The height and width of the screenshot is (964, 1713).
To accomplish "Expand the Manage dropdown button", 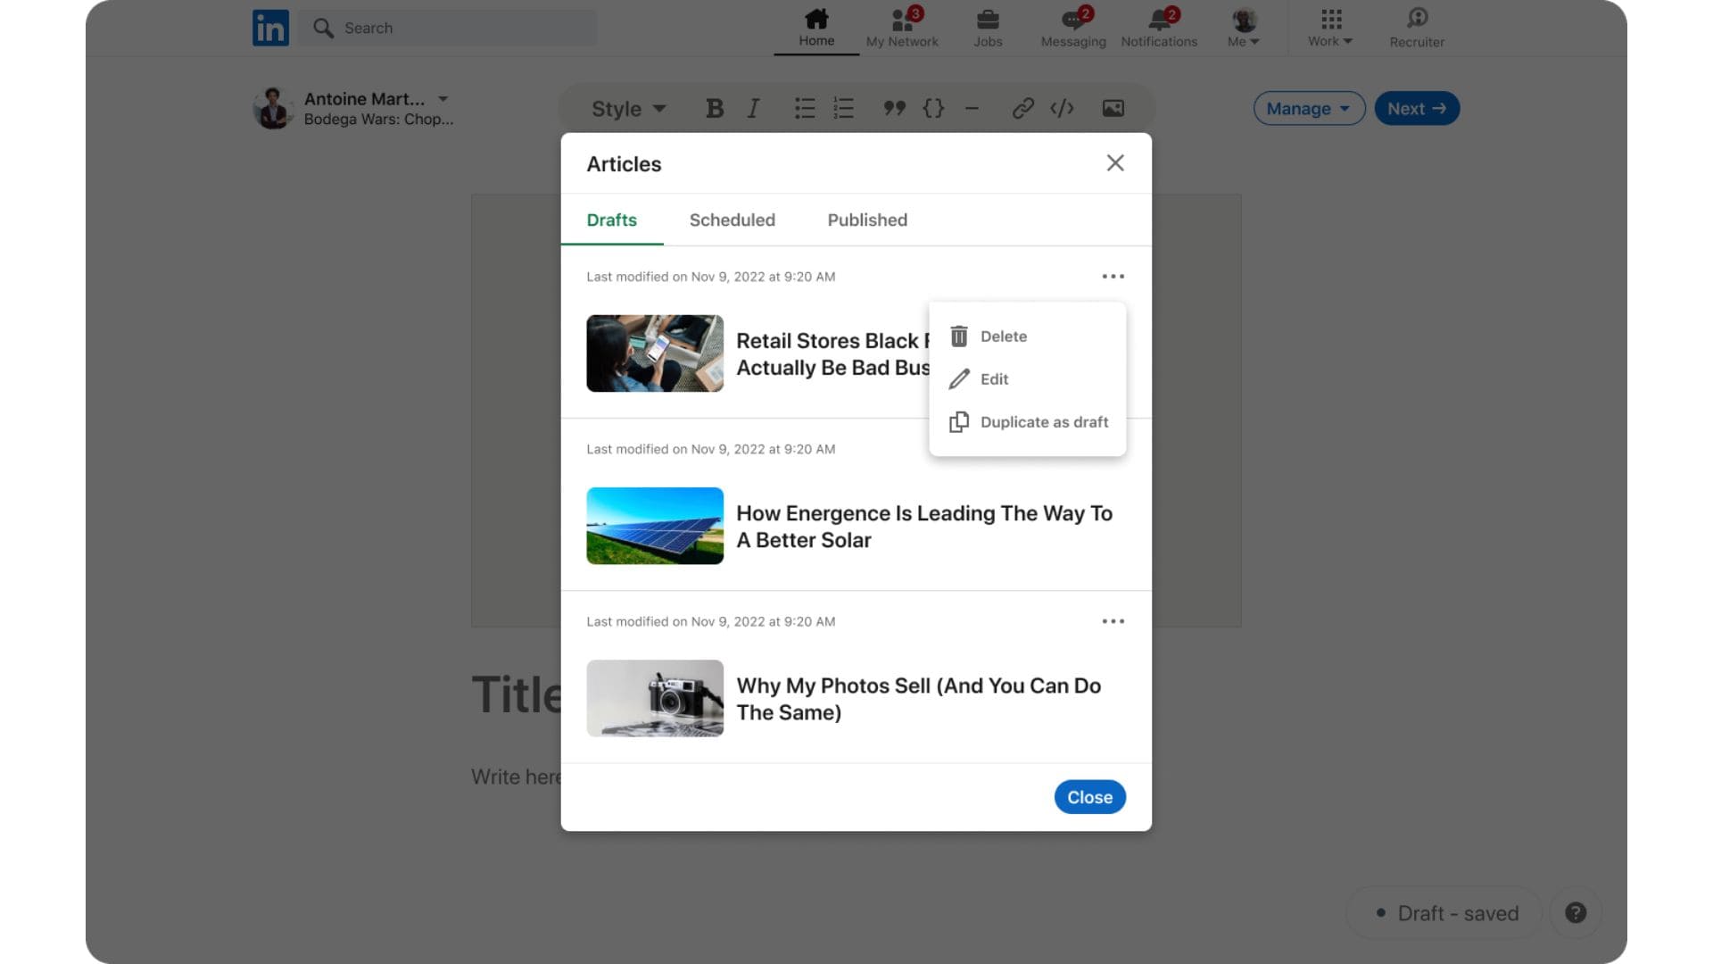I will click(1308, 109).
